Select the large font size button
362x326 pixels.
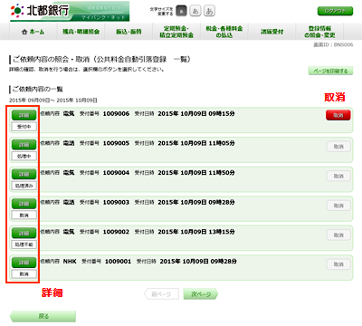pyautogui.click(x=209, y=11)
